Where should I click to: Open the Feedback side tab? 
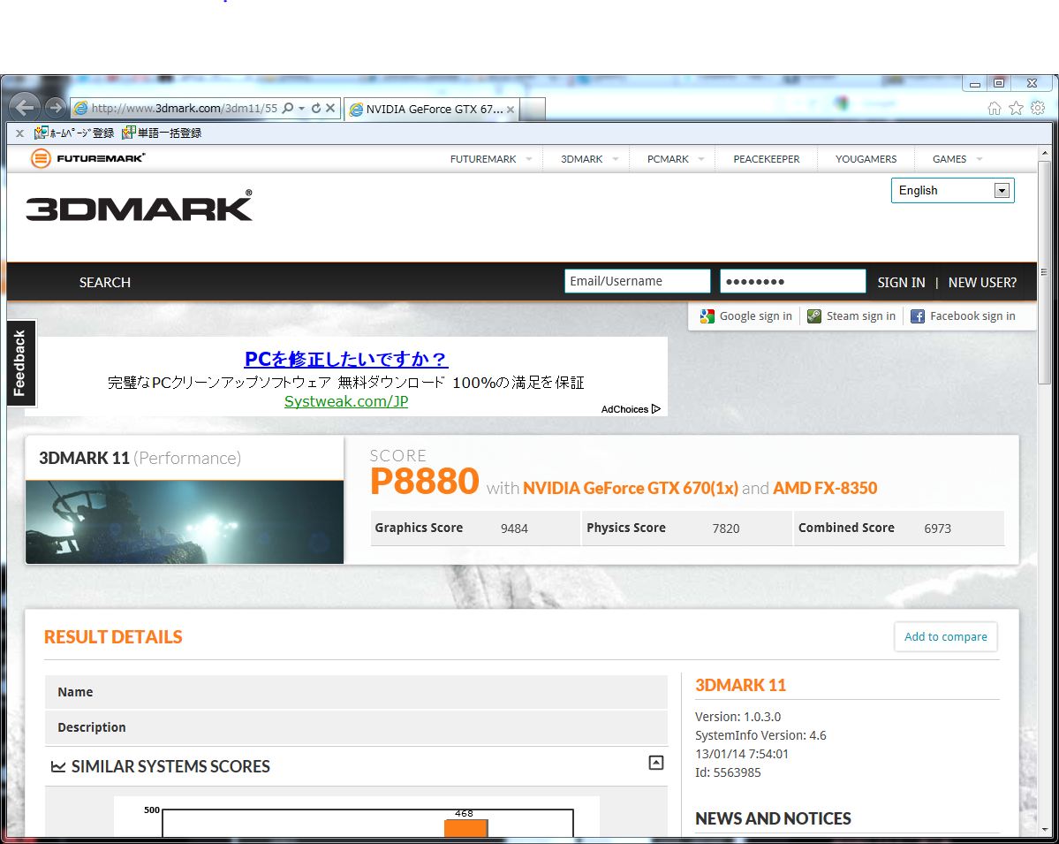tap(20, 363)
